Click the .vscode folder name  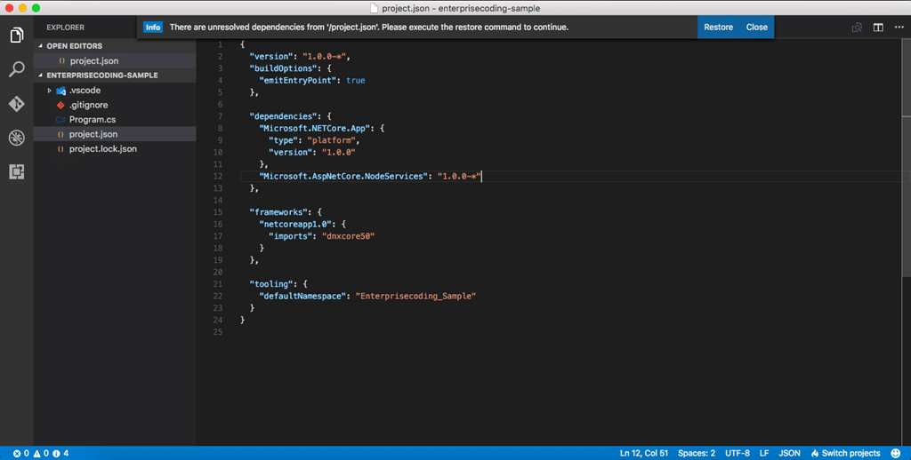point(85,91)
